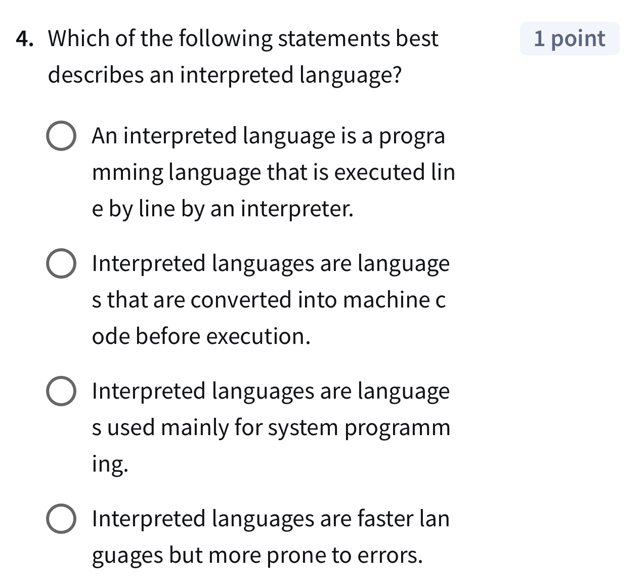This screenshot has width=644, height=580.
Task: Mark the third answer choice as selected
Action: (x=62, y=391)
